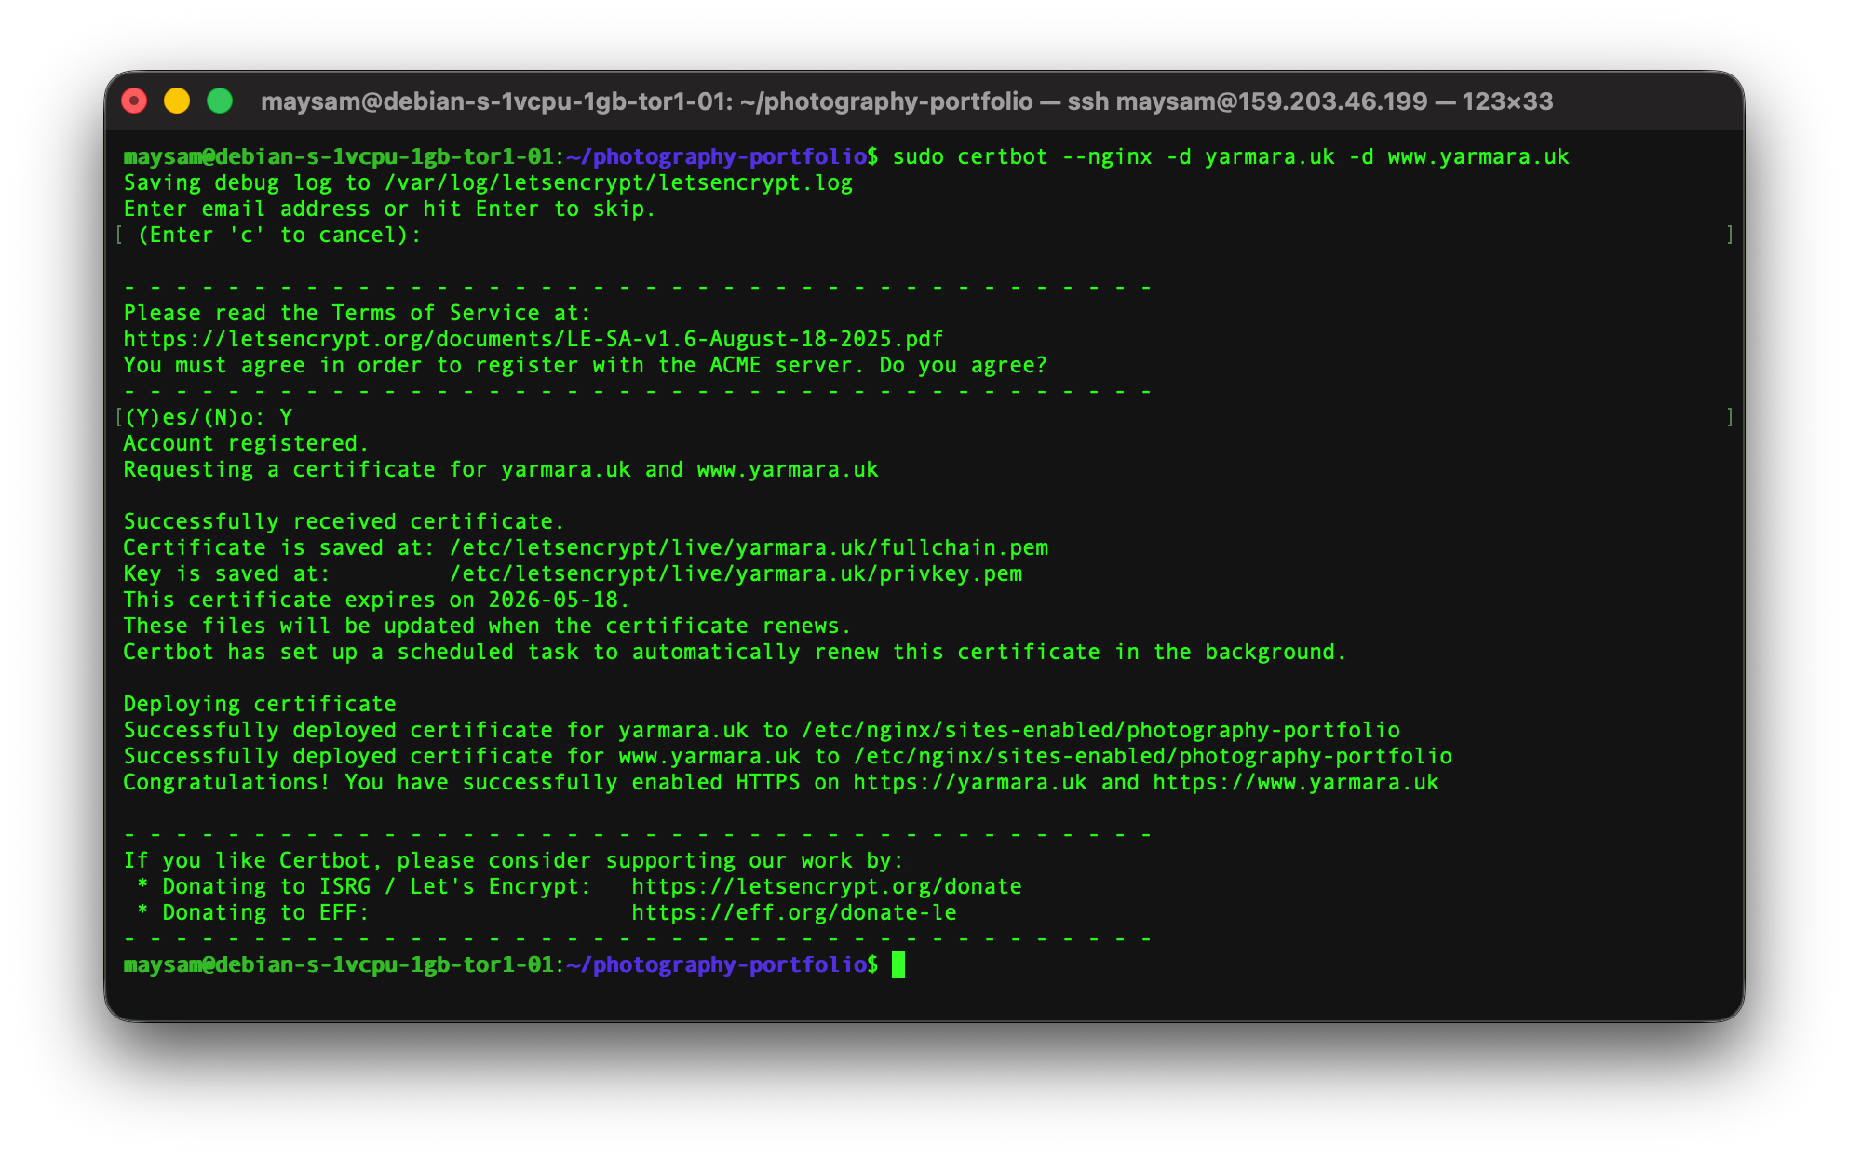Viewport: 1849px width, 1160px height.
Task: Click the "(Y)es/(N)o: Y" answer line
Action: coord(209,417)
